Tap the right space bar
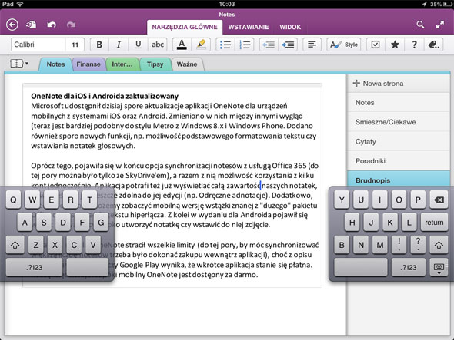This screenshot has height=340, width=454. point(361,268)
